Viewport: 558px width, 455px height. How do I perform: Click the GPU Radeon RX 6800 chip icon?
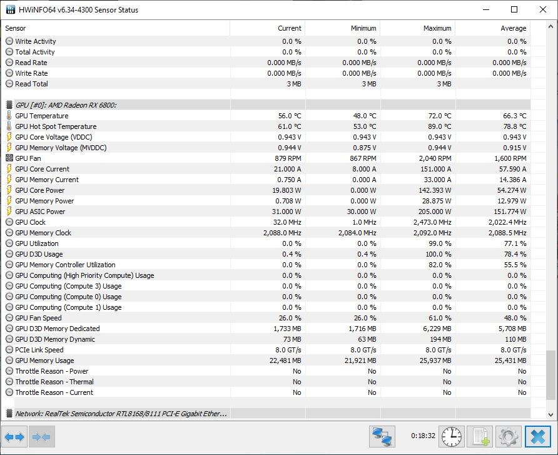(9, 105)
